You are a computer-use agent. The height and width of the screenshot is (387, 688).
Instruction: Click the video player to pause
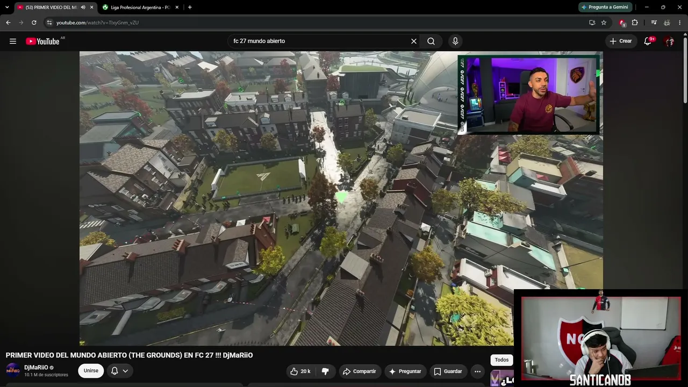pos(341,198)
